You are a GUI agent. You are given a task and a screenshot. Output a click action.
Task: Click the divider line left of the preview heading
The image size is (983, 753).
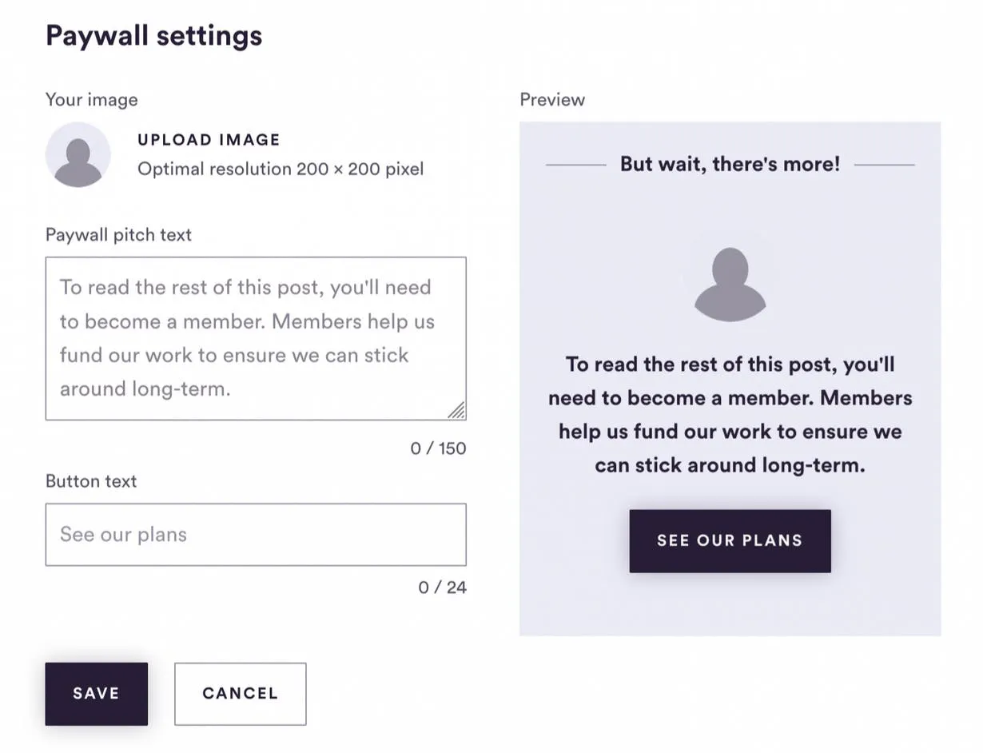point(575,165)
